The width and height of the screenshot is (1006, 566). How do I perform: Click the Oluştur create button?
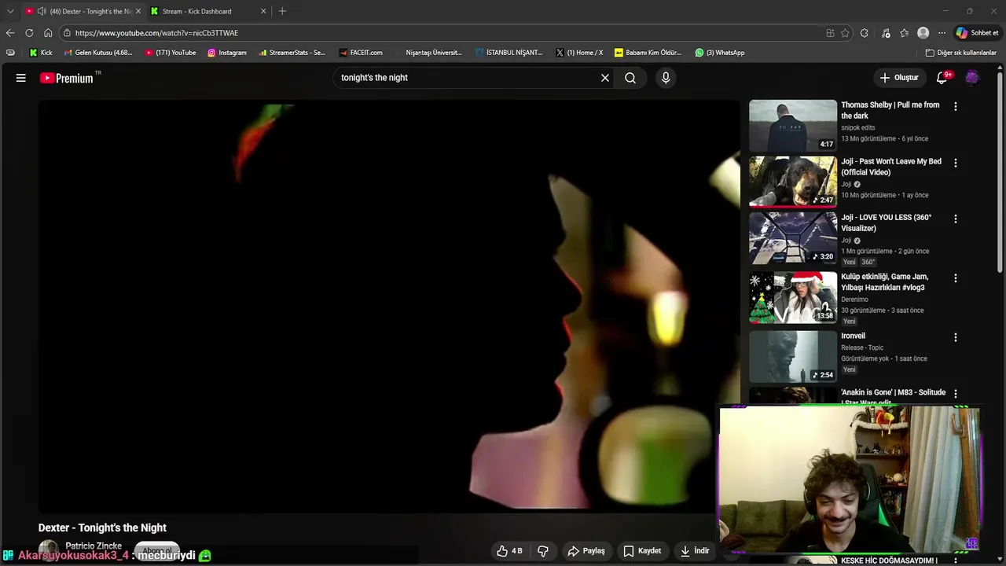click(899, 78)
